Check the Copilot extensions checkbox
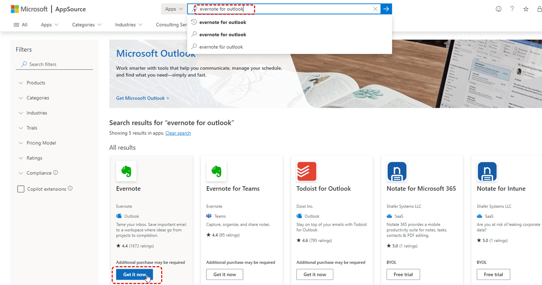 21,189
